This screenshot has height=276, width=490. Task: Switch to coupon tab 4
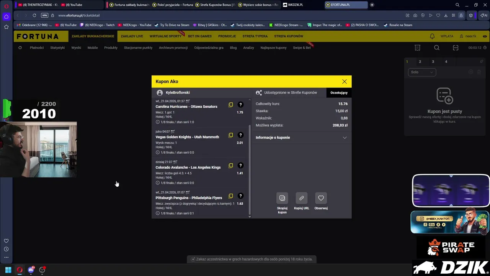tap(446, 62)
